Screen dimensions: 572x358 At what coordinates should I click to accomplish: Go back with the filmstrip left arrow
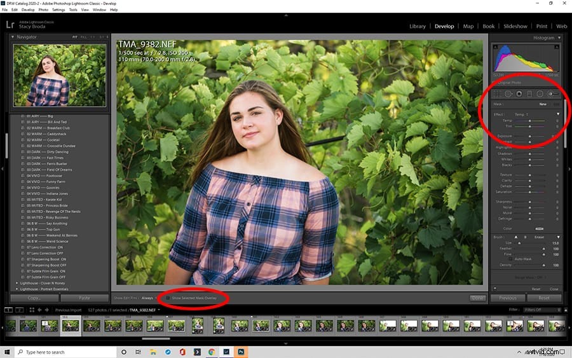[40, 310]
